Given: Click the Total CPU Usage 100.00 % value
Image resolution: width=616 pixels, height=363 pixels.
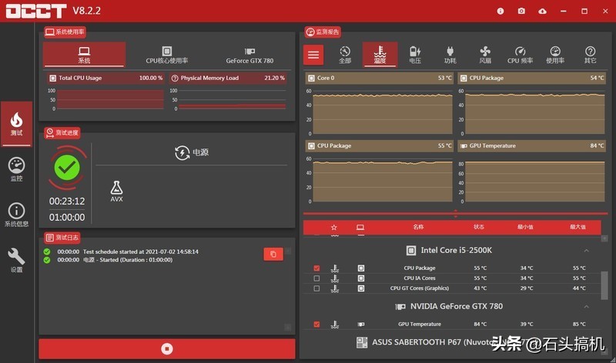Looking at the screenshot, I should pyautogui.click(x=151, y=78).
